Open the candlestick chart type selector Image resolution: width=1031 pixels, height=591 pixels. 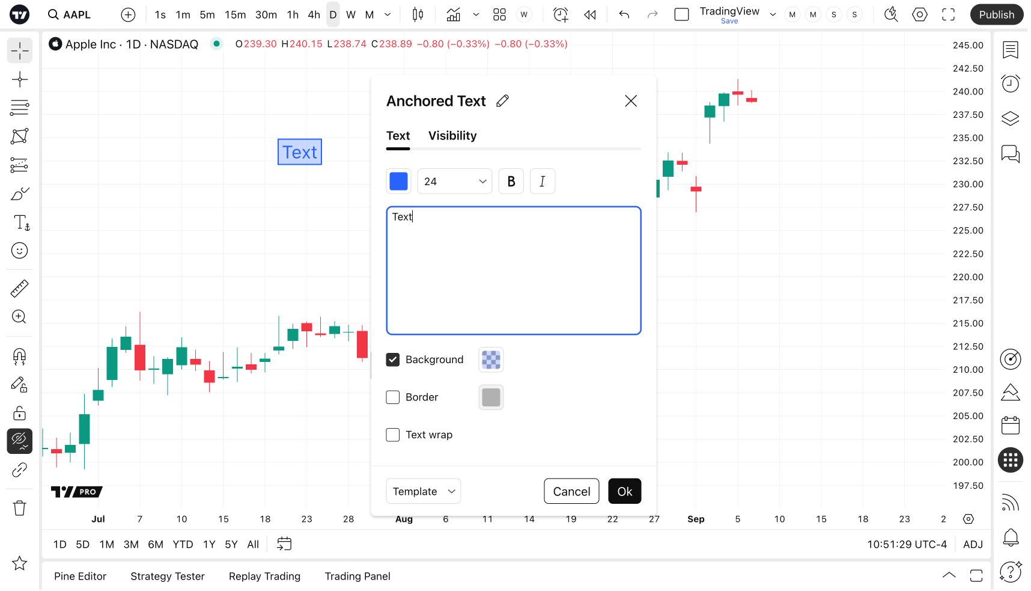[418, 14]
